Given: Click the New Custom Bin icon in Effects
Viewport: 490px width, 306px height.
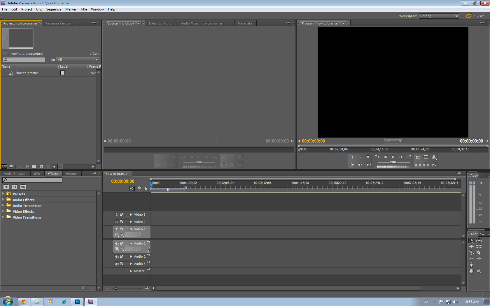Looking at the screenshot, I should [84, 288].
